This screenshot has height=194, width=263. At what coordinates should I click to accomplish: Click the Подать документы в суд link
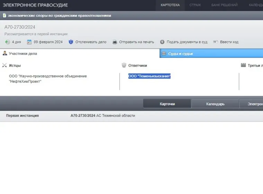(187, 42)
